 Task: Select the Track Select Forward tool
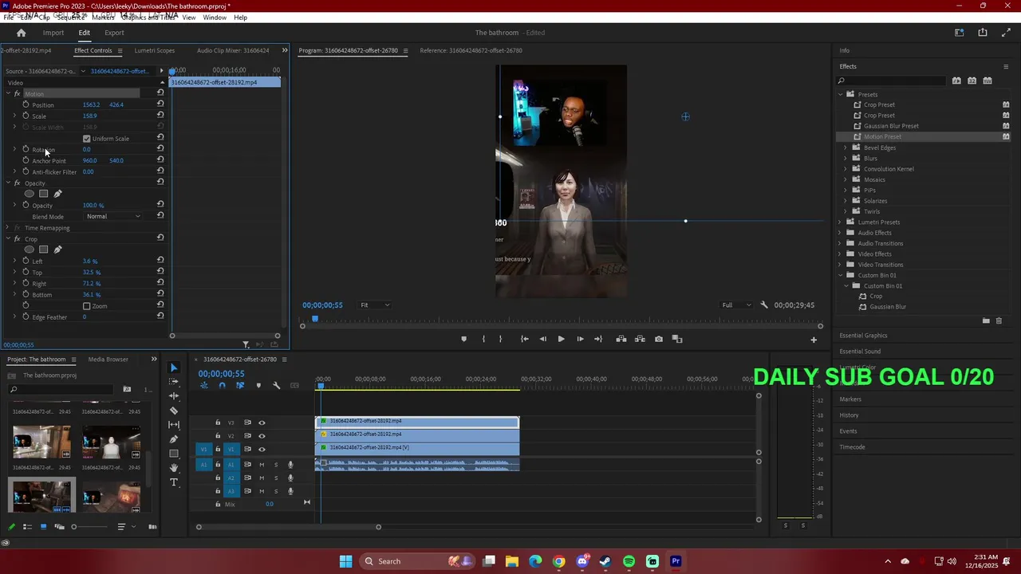pos(174,382)
